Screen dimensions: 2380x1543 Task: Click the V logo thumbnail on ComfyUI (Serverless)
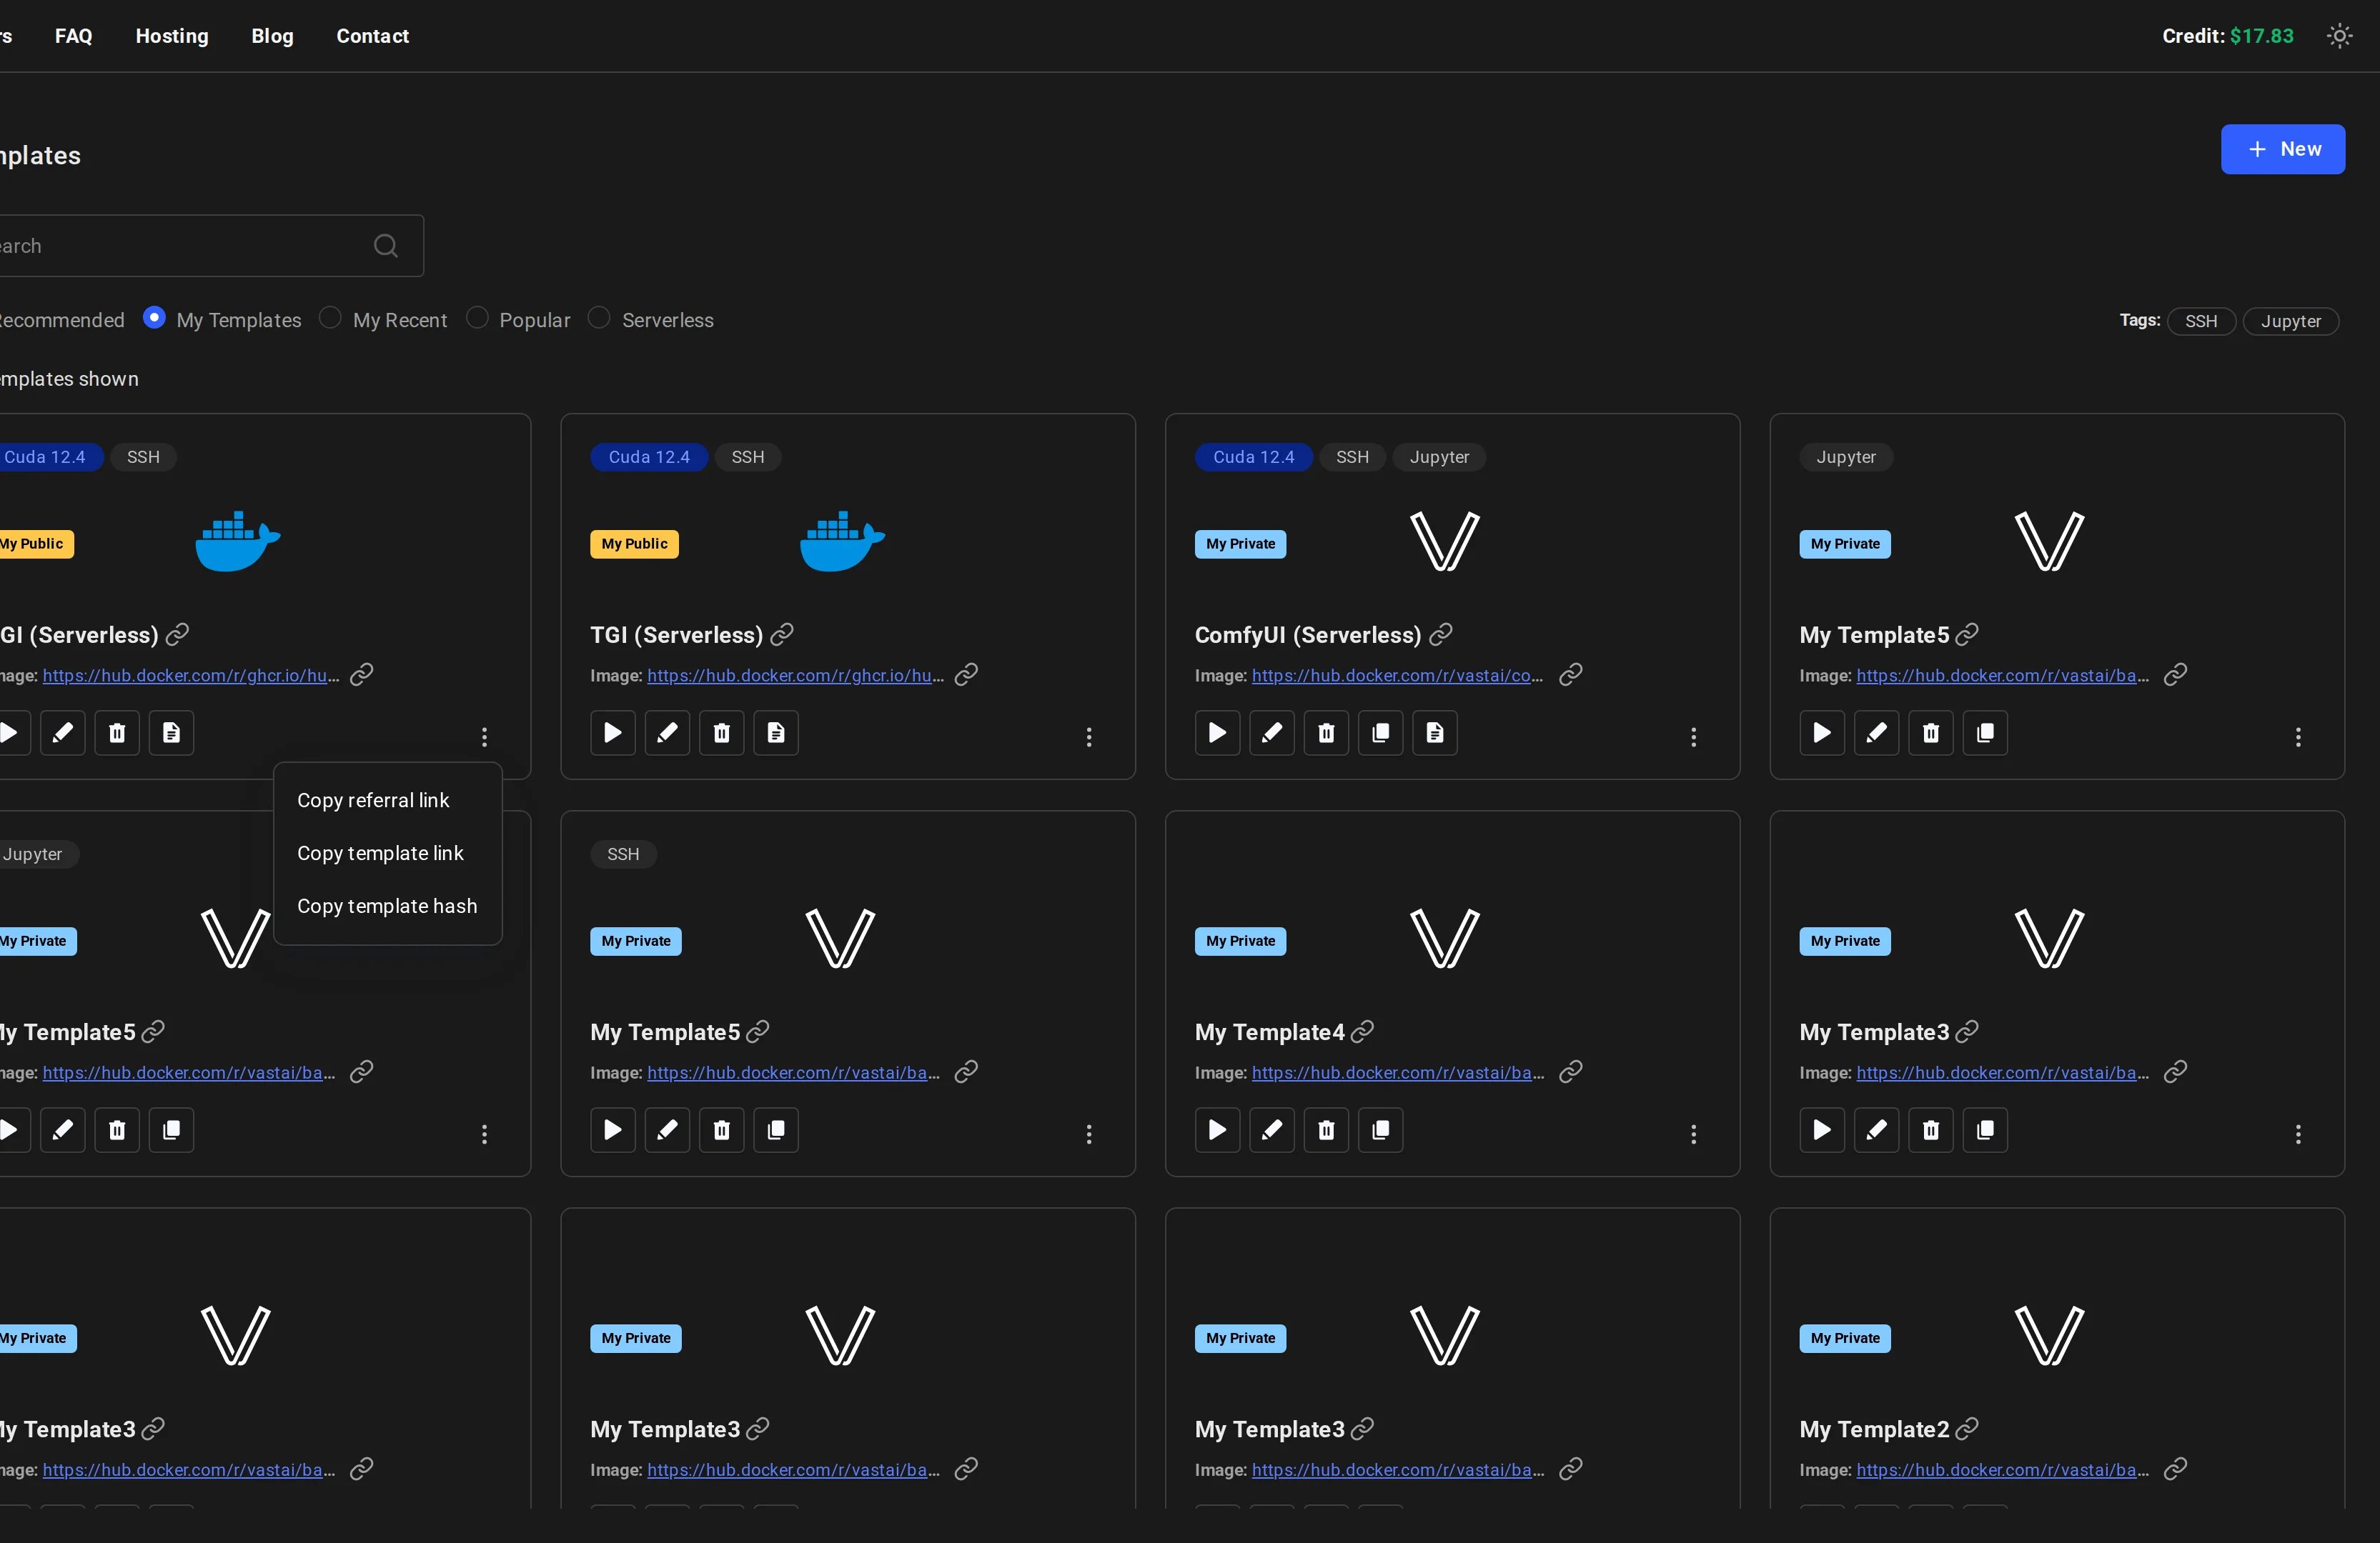(x=1444, y=541)
